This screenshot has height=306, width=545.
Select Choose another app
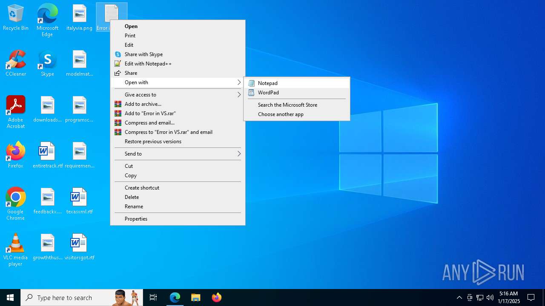tap(297, 114)
